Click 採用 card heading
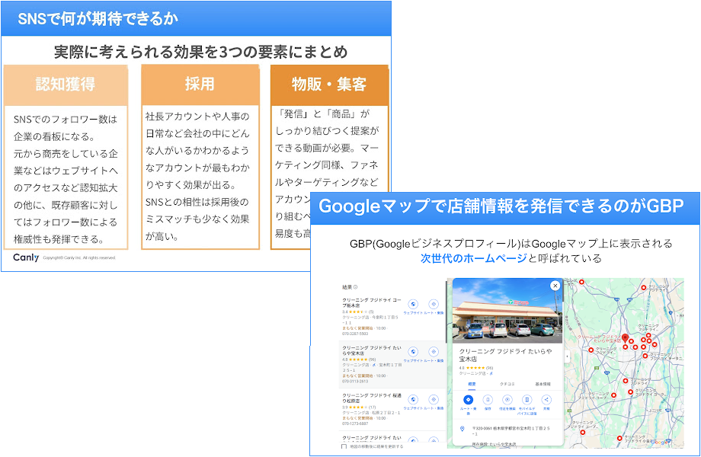The image size is (701, 457). click(200, 84)
